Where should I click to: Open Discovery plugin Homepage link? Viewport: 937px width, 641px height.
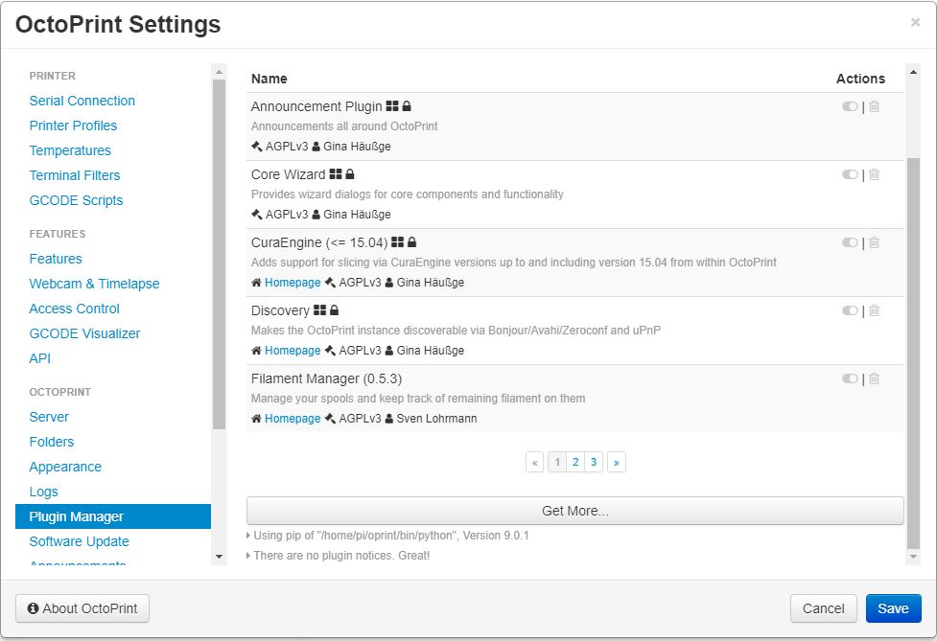click(293, 351)
